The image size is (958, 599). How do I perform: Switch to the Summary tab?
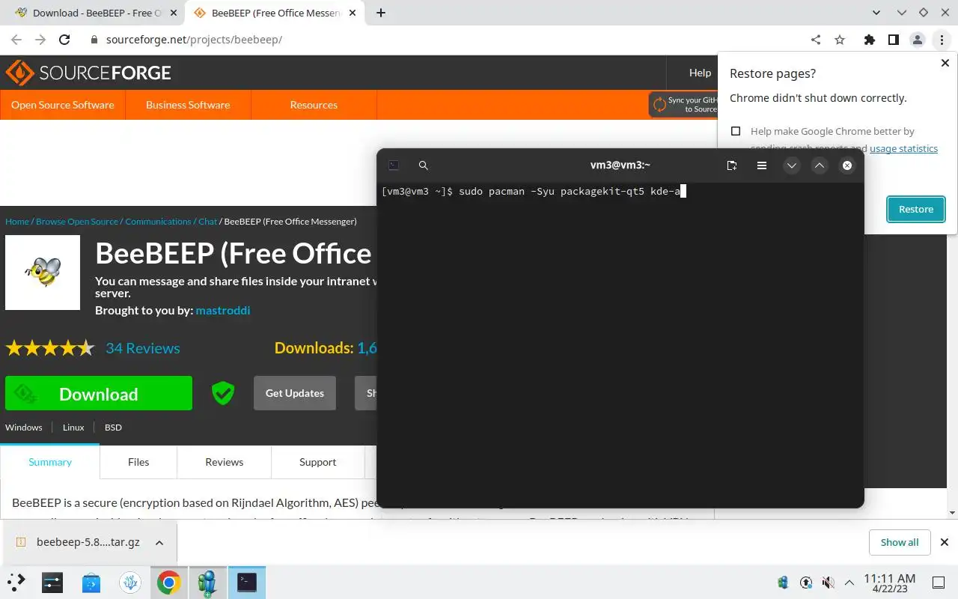pos(50,462)
